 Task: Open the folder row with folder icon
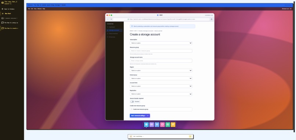(10, 18)
